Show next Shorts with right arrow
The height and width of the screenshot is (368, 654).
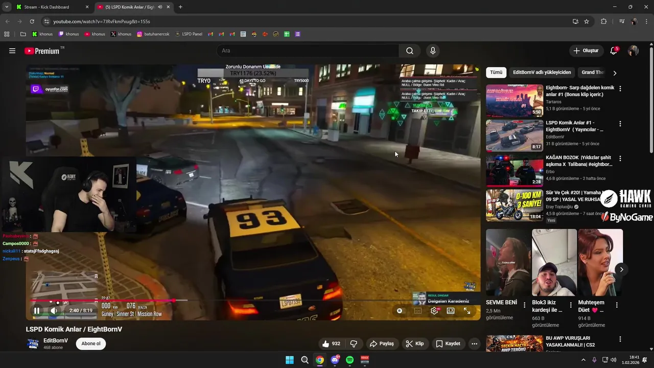[621, 269]
